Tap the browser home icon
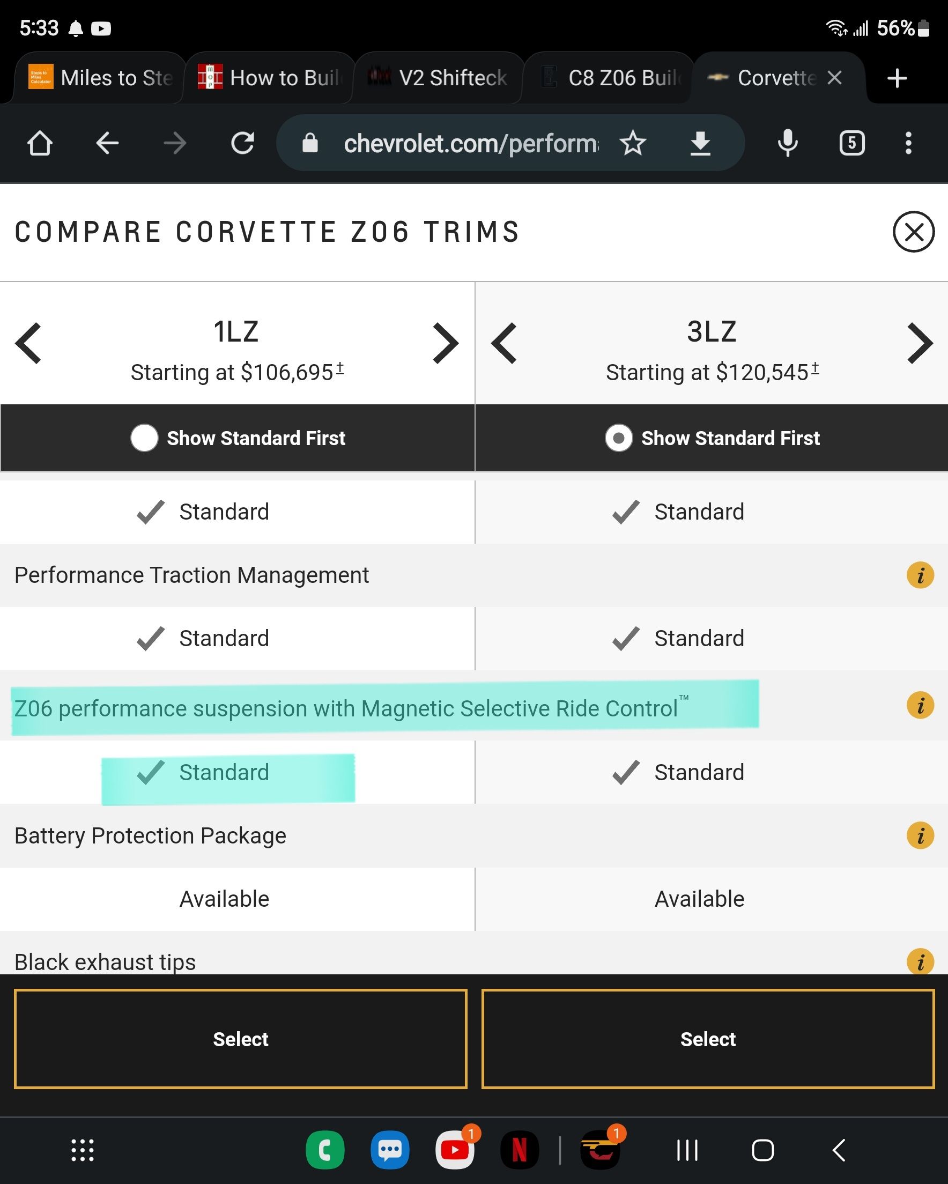The height and width of the screenshot is (1184, 948). [x=40, y=143]
